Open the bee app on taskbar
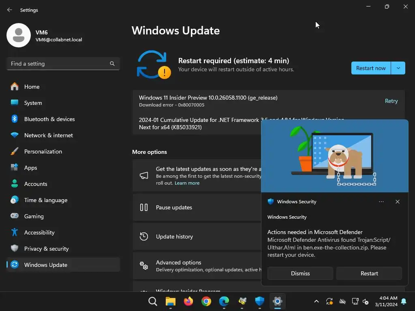This screenshot has height=311, width=415. [242, 301]
